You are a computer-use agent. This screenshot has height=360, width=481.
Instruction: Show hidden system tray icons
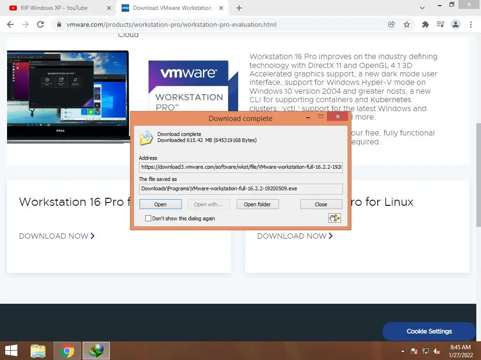tap(403, 351)
